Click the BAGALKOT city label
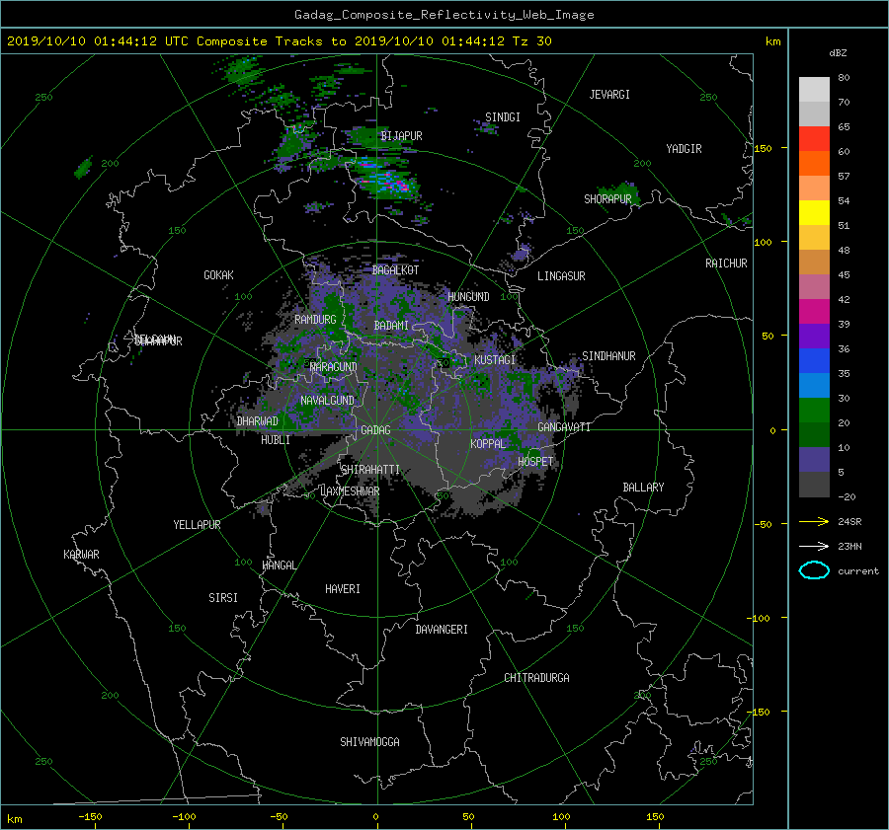 [x=395, y=270]
